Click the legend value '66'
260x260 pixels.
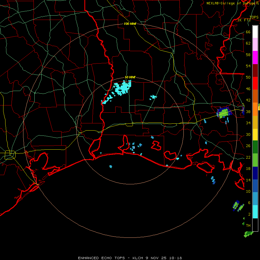[x=248, y=32]
